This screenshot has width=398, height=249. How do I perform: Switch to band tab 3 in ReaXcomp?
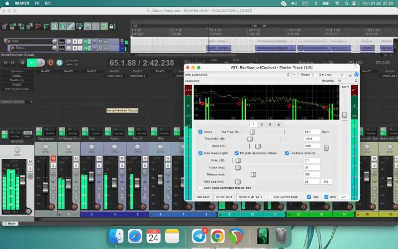tap(270, 124)
